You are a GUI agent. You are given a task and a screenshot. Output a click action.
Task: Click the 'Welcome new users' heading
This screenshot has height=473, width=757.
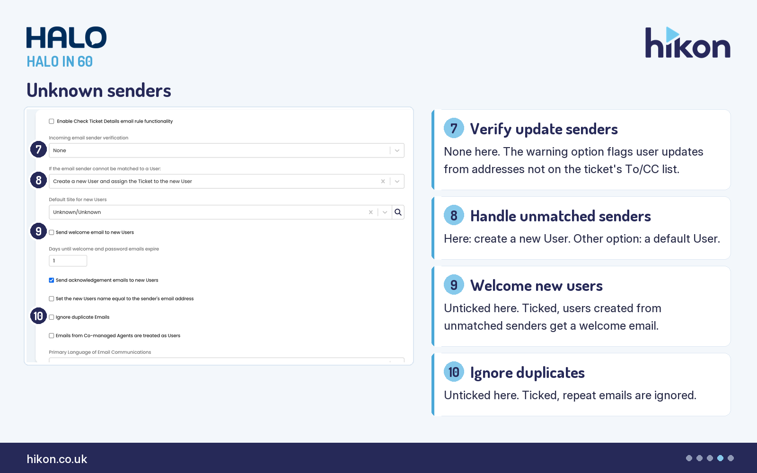click(x=537, y=286)
